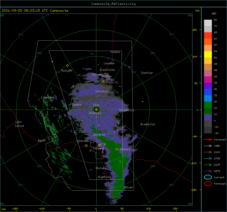Screen dimensions: 227x212
Task: Click the white 04DK arrow legend icon
Action: click(x=208, y=146)
